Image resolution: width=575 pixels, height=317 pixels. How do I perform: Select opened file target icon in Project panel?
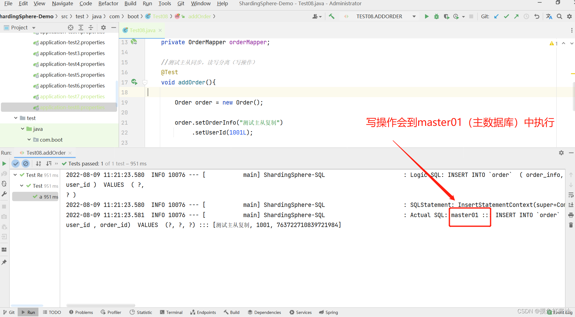[x=71, y=28]
